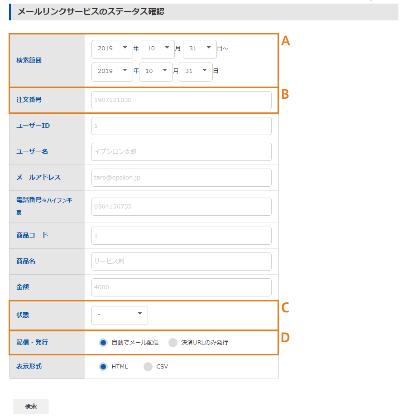The height and width of the screenshot is (417, 412).
Task: Click the ユーザーID input field
Action: pyautogui.click(x=182, y=126)
